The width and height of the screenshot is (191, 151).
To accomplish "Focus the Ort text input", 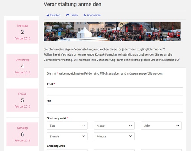I will click(x=115, y=108).
